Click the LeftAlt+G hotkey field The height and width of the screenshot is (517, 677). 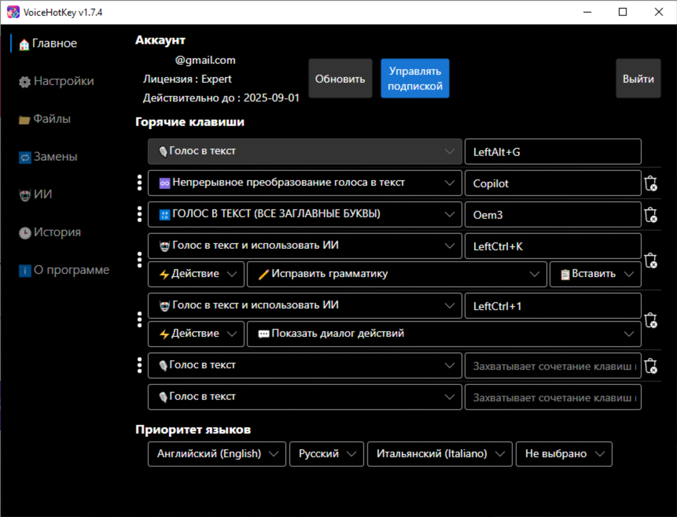pyautogui.click(x=553, y=151)
